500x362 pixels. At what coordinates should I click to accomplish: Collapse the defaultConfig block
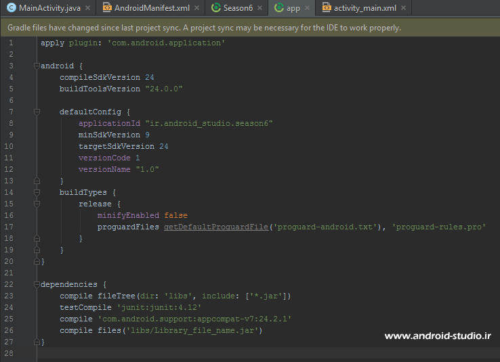37,112
